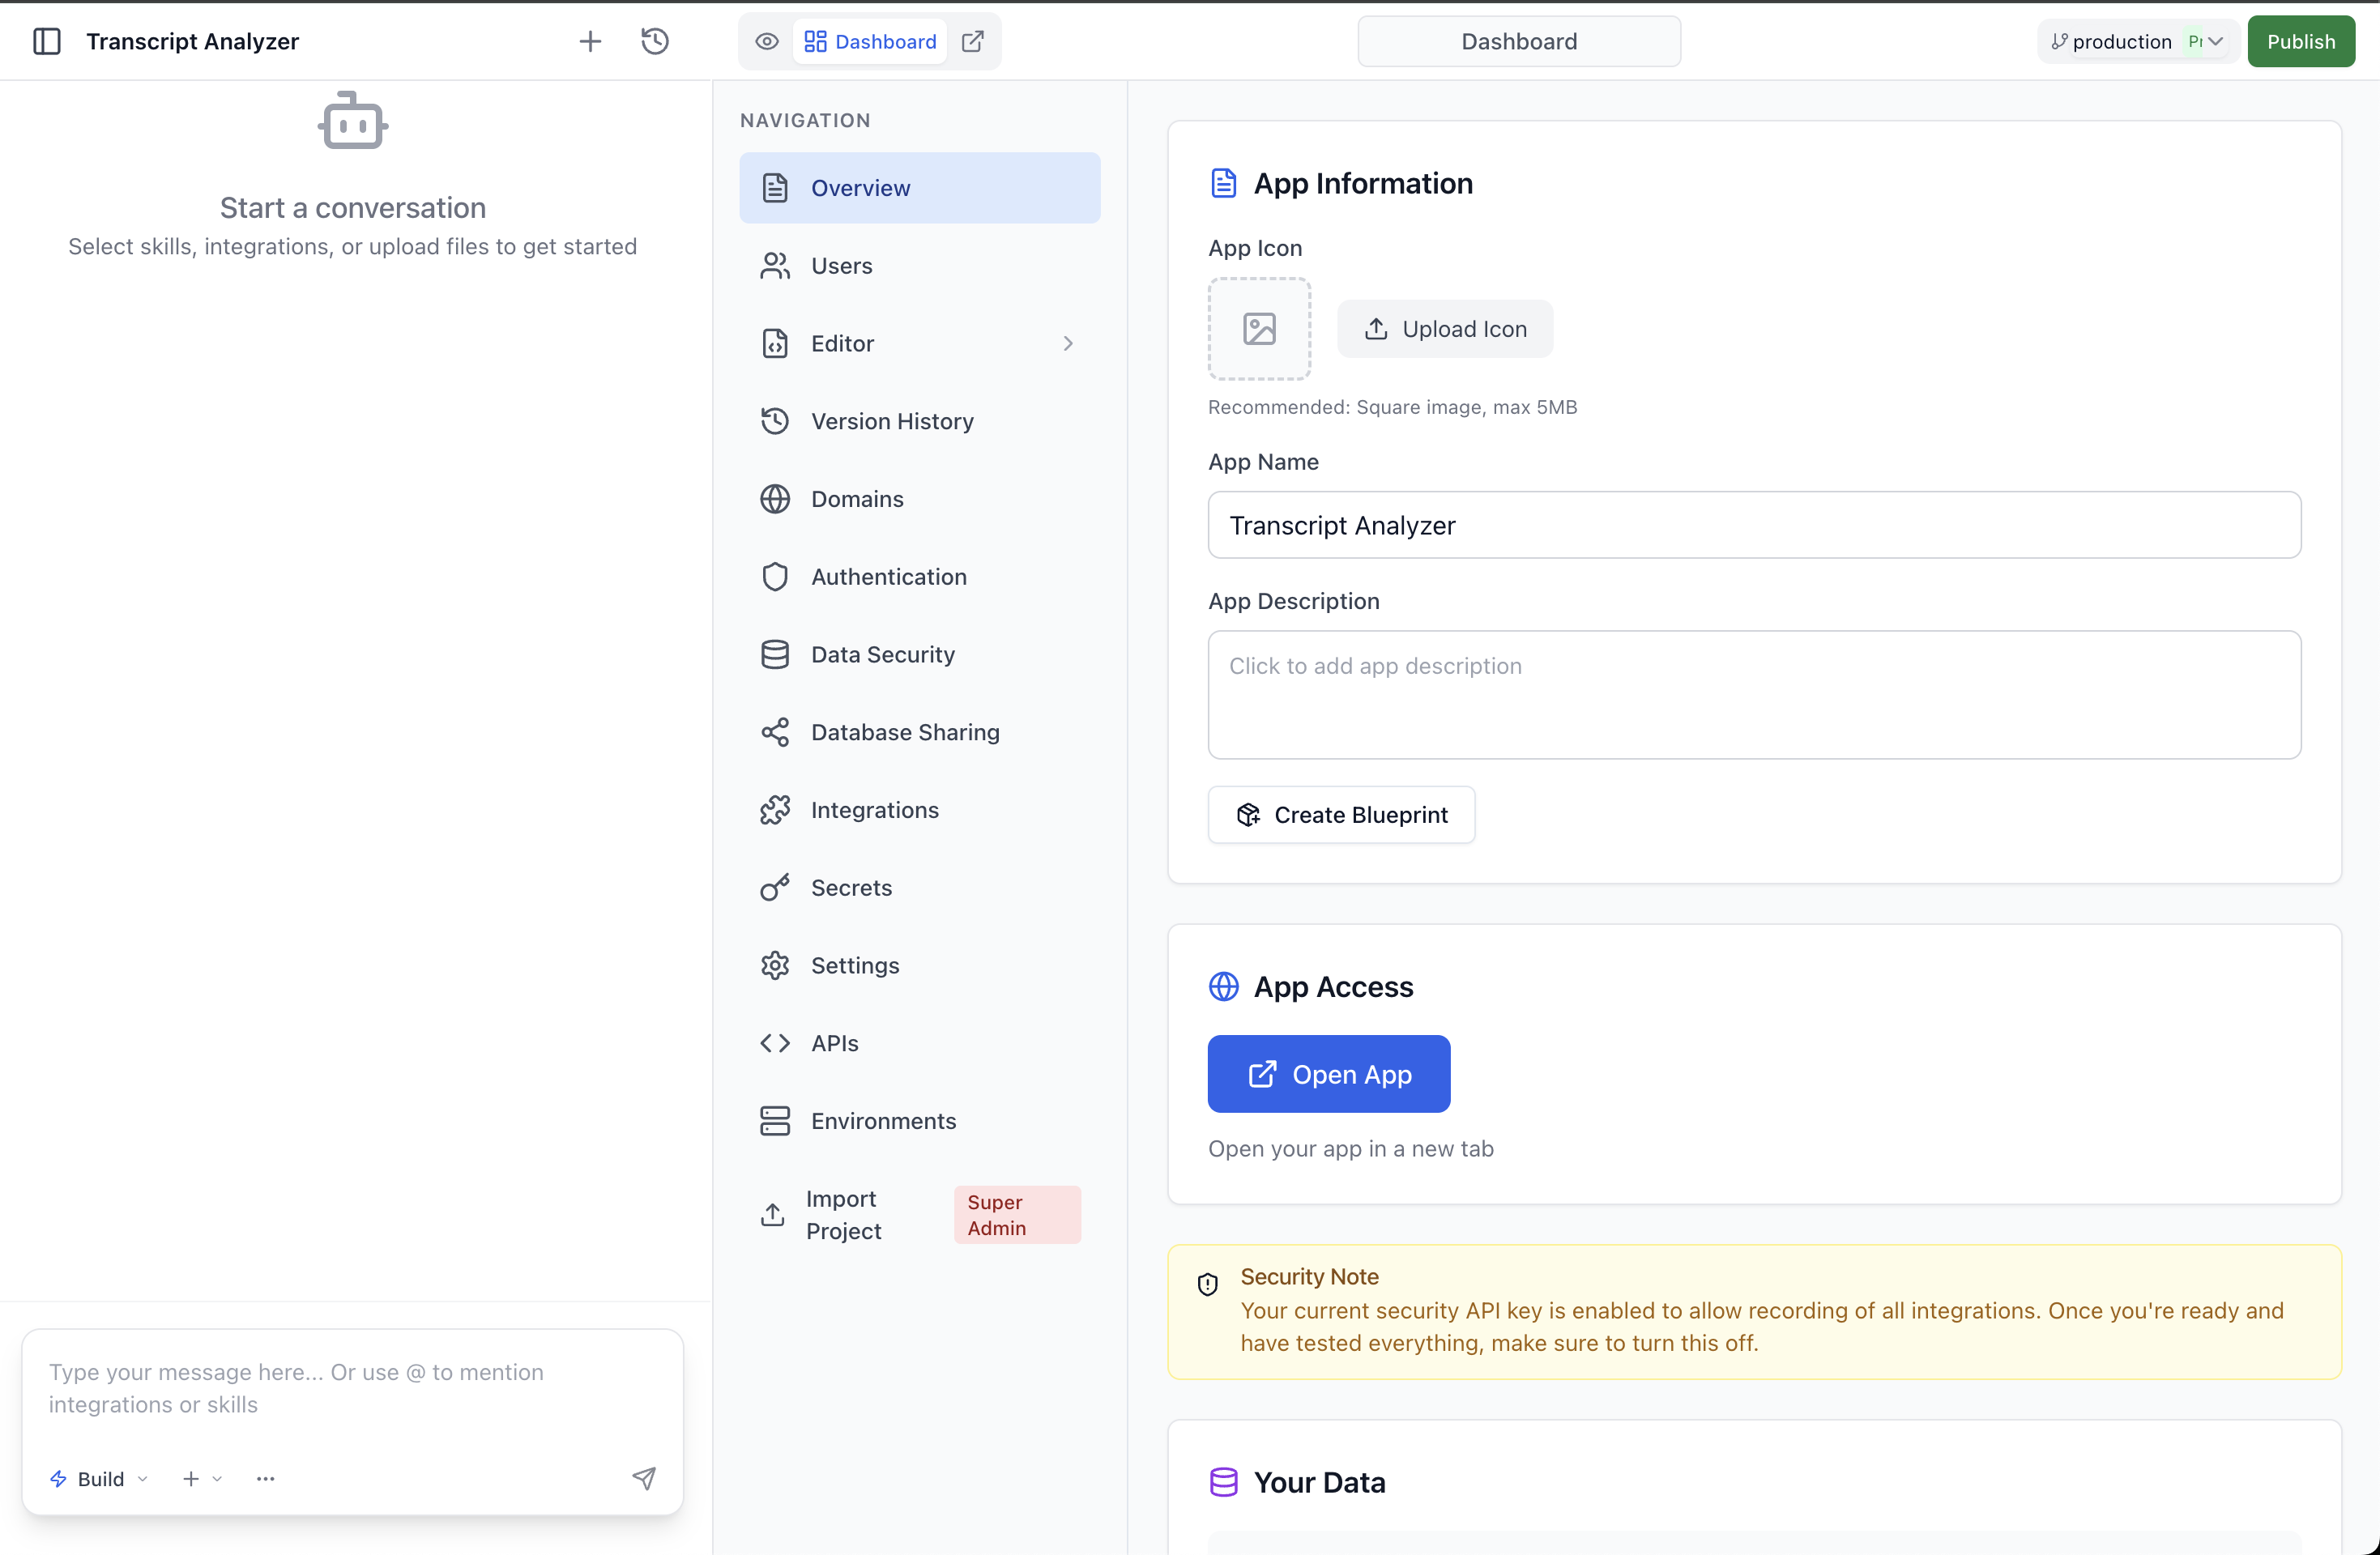
Task: Click the green Publish button
Action: (2300, 41)
